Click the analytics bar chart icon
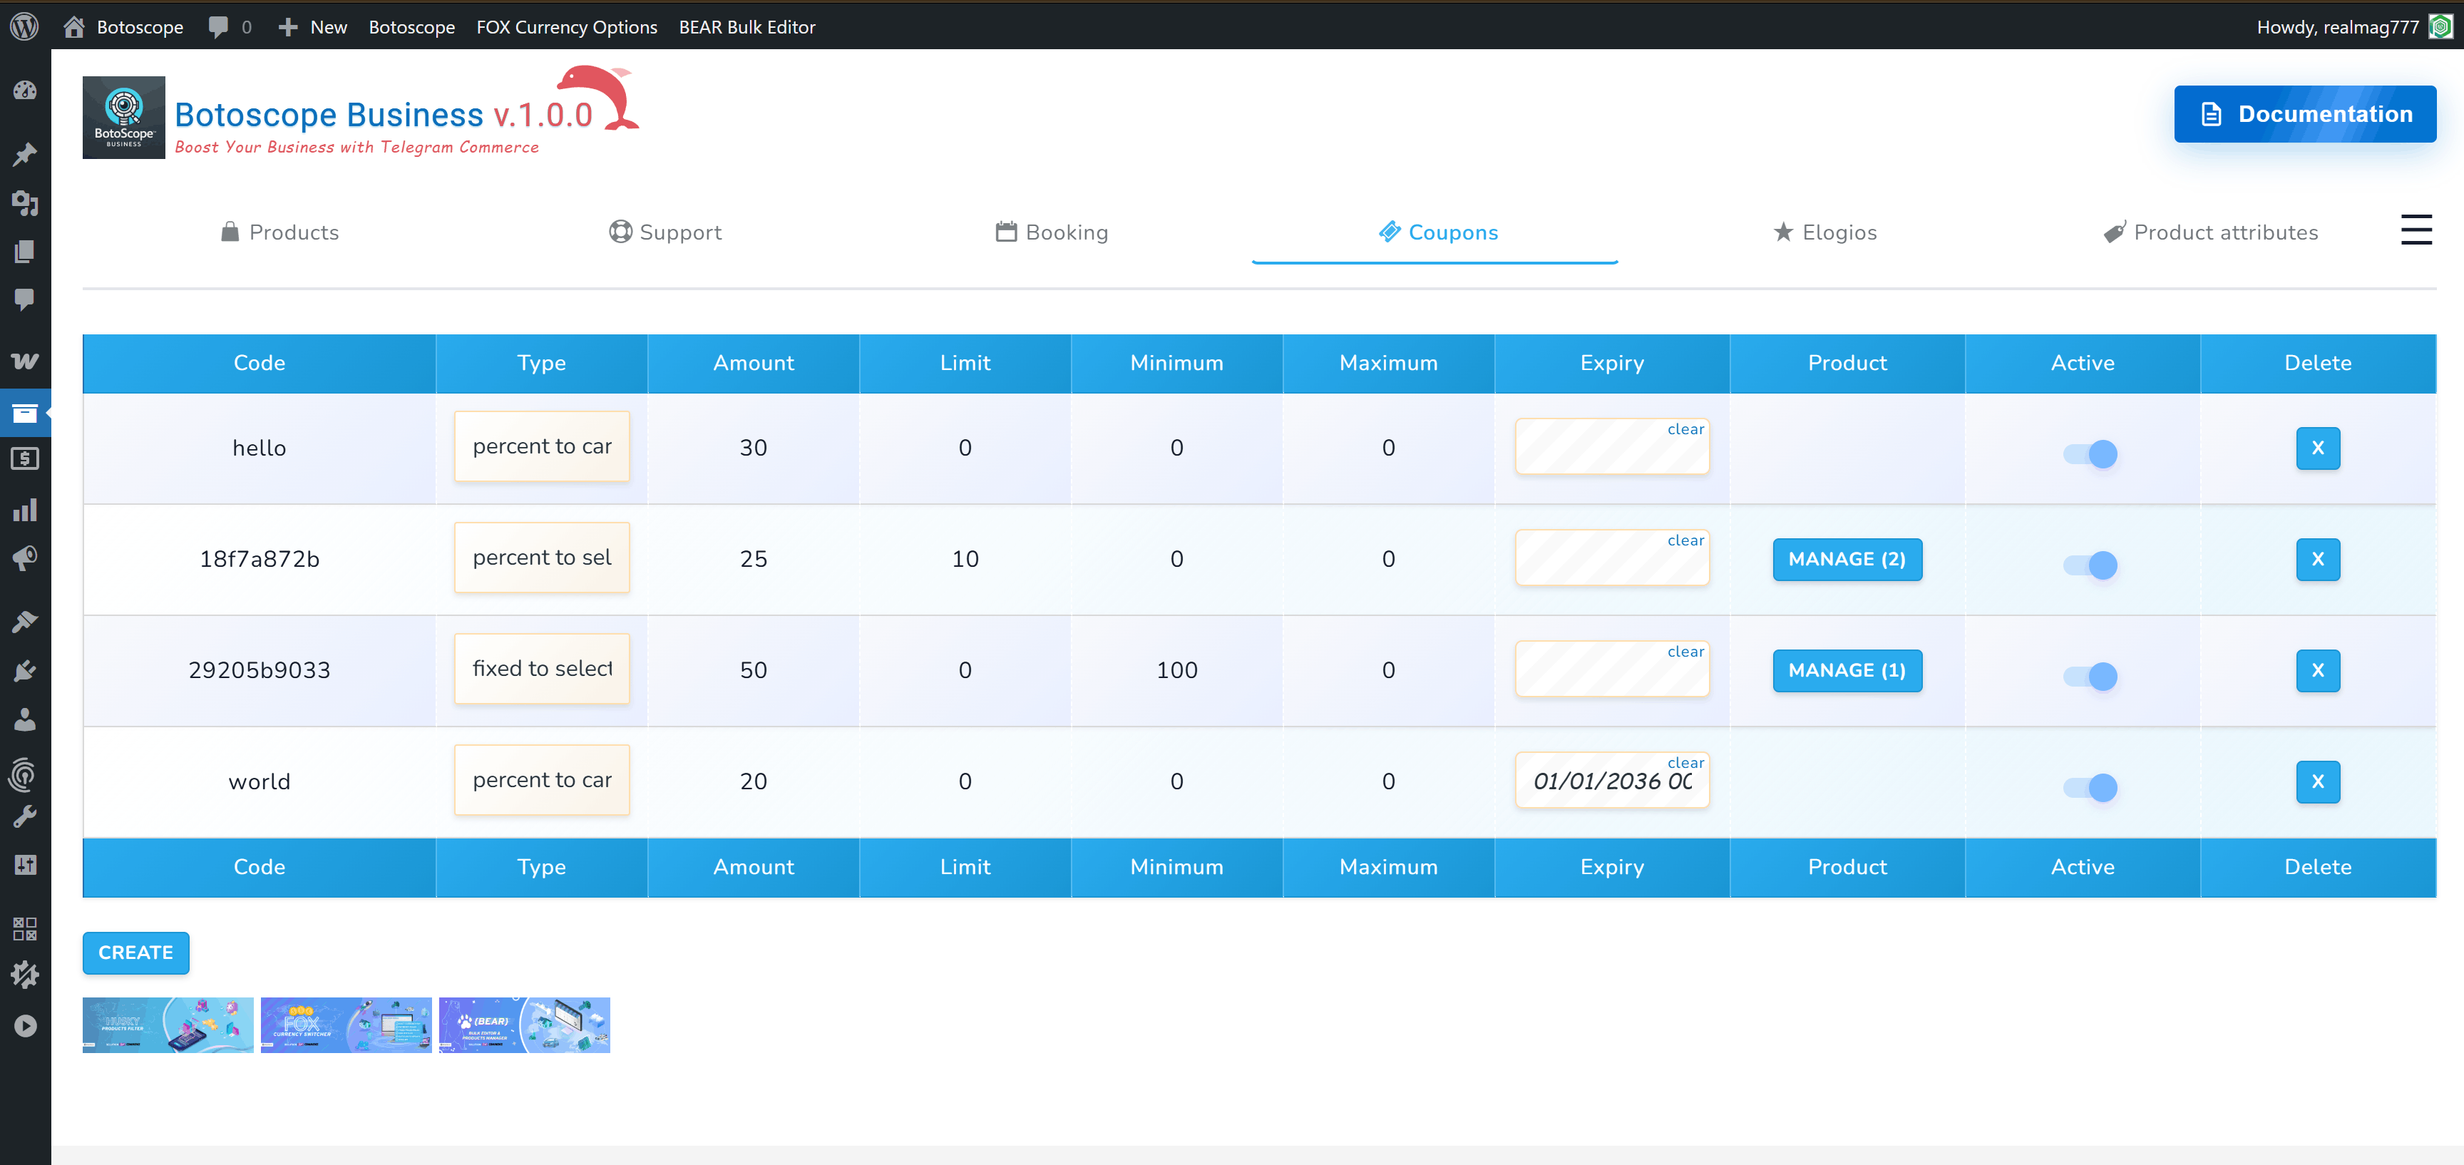 pos(26,509)
